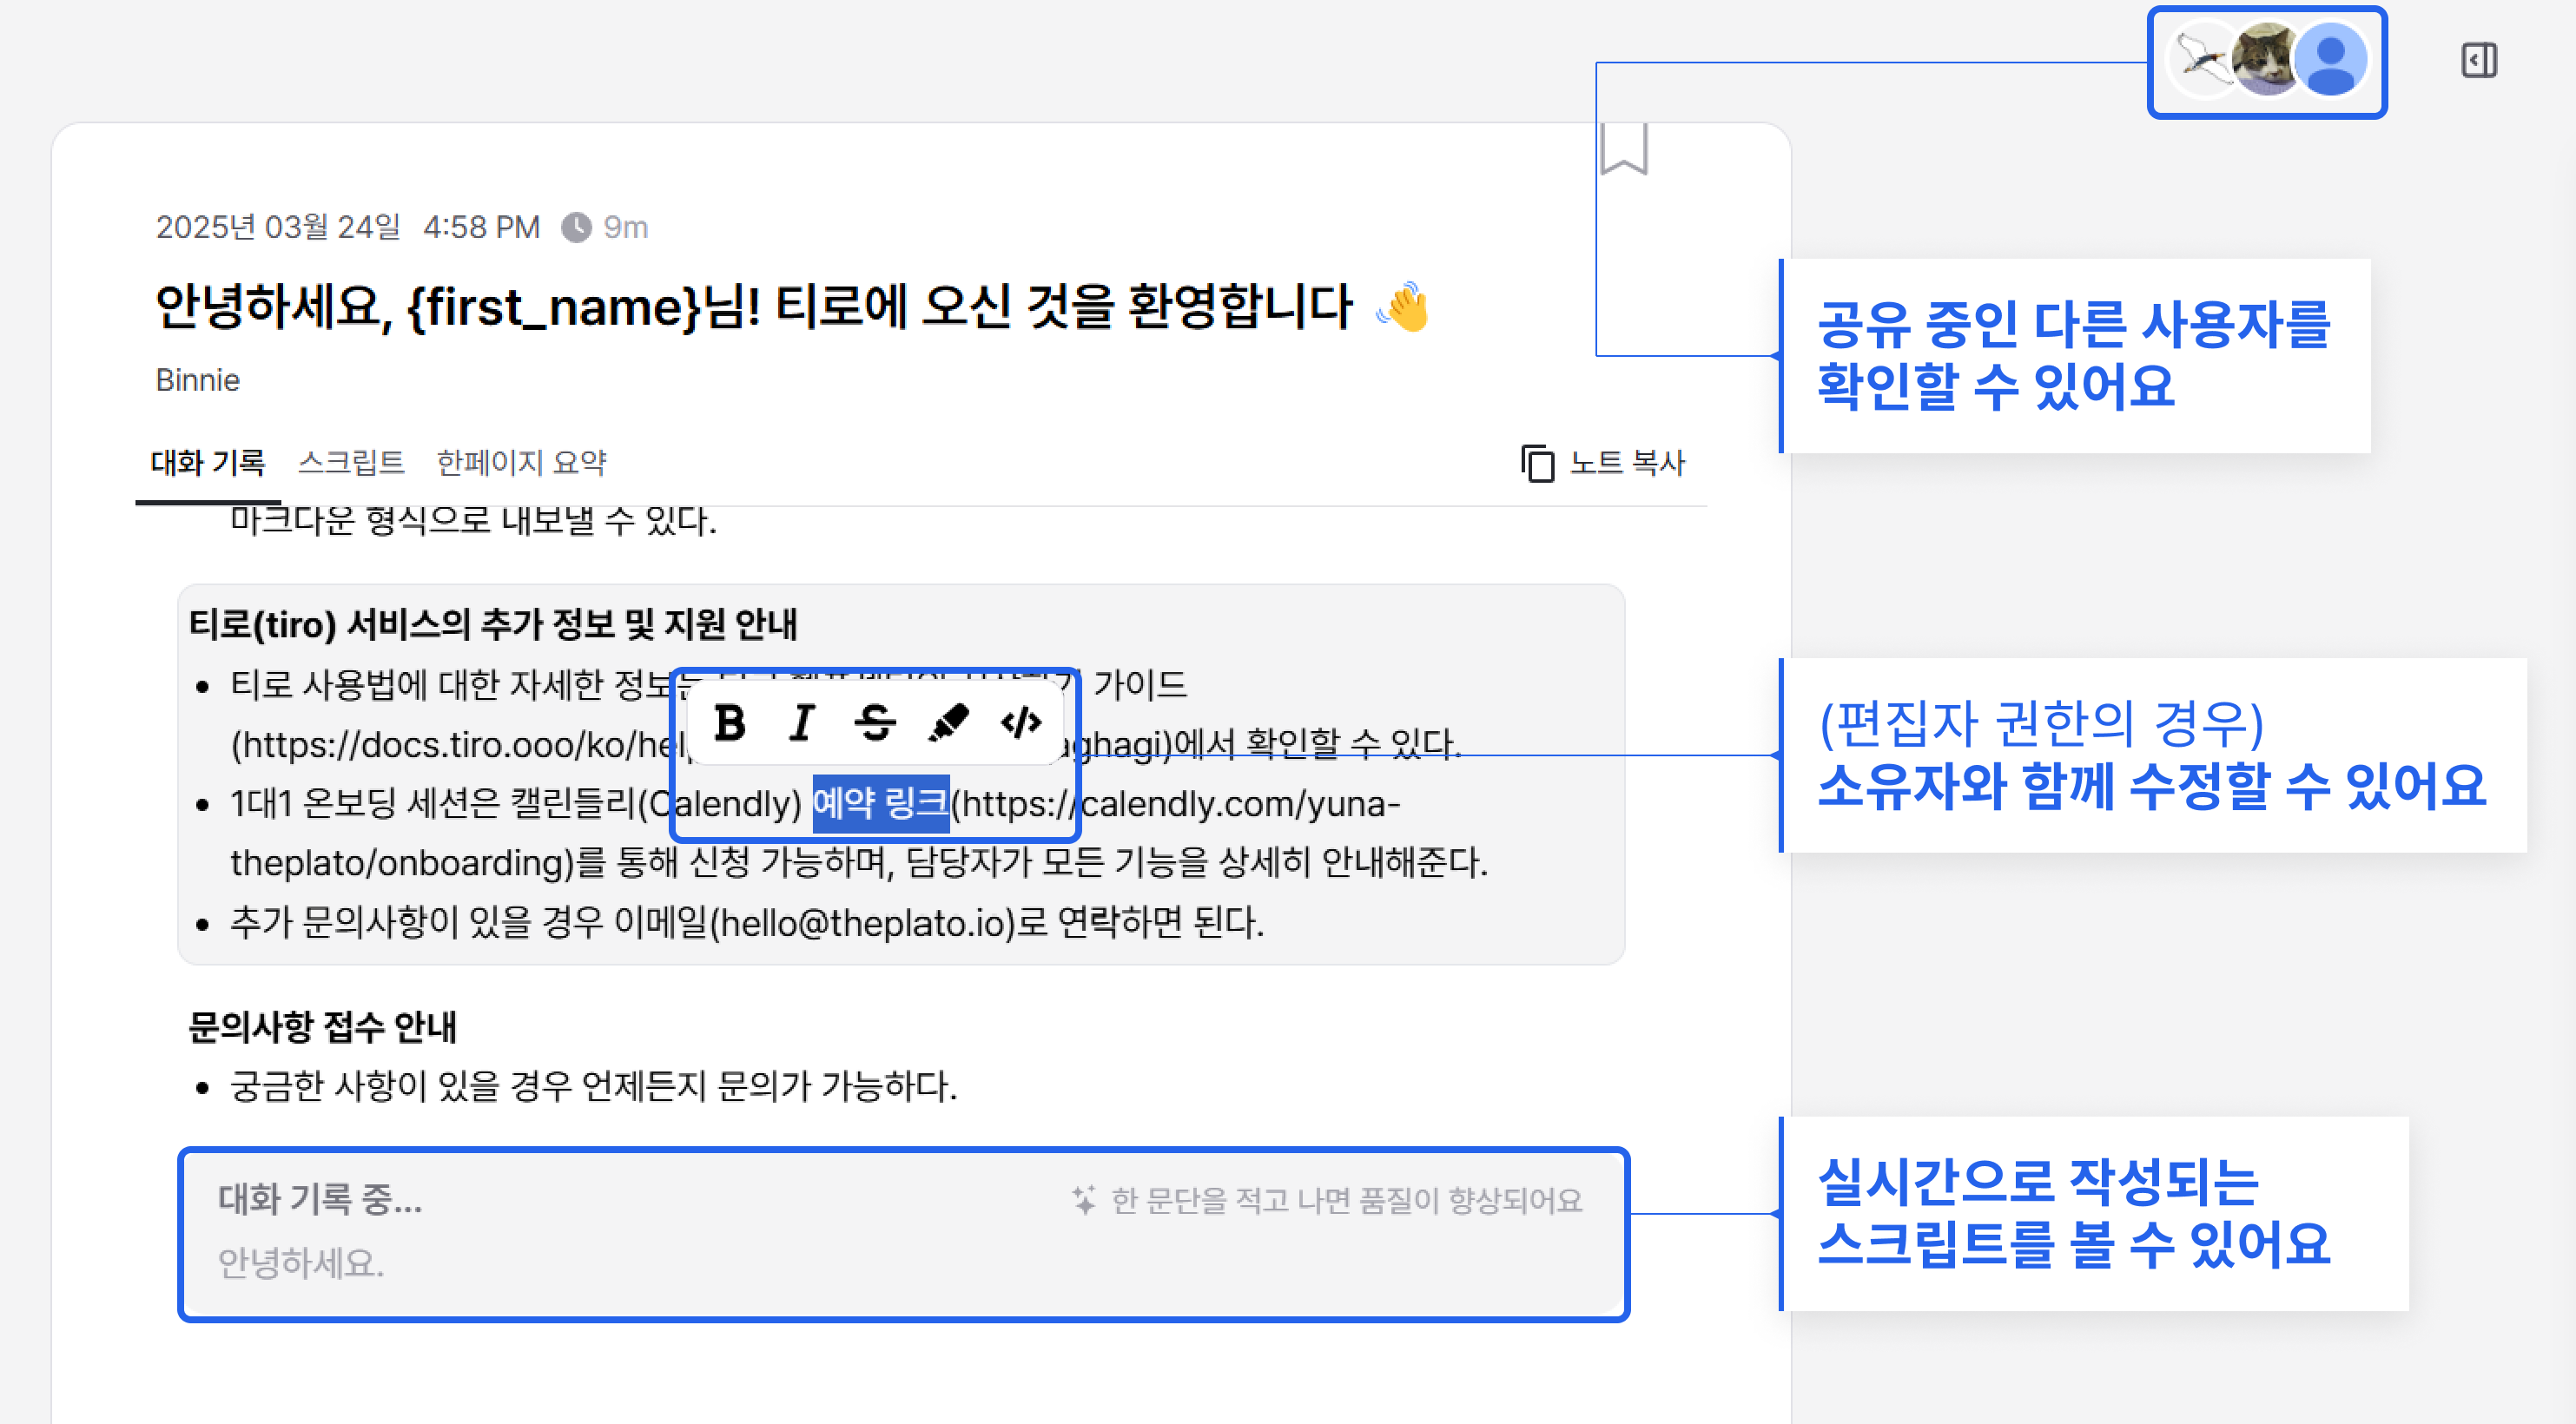Click the note title heading
This screenshot has height=1424, width=2576.
coord(754,307)
